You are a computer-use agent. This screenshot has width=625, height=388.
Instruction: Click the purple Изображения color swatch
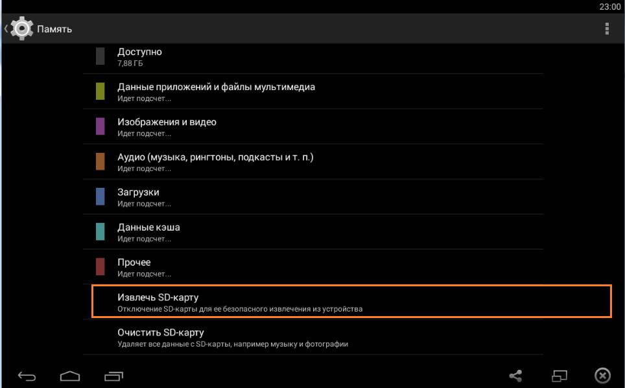pos(100,126)
